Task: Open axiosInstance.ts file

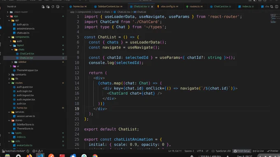Action: tap(26, 29)
